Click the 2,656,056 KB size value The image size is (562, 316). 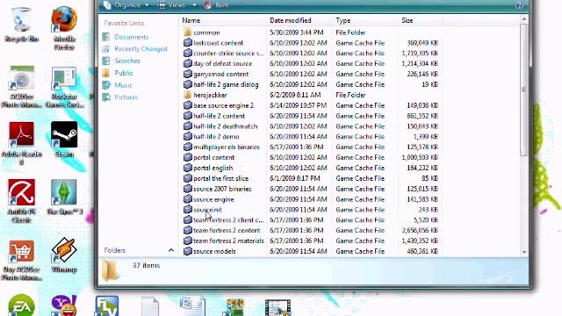[x=420, y=230]
